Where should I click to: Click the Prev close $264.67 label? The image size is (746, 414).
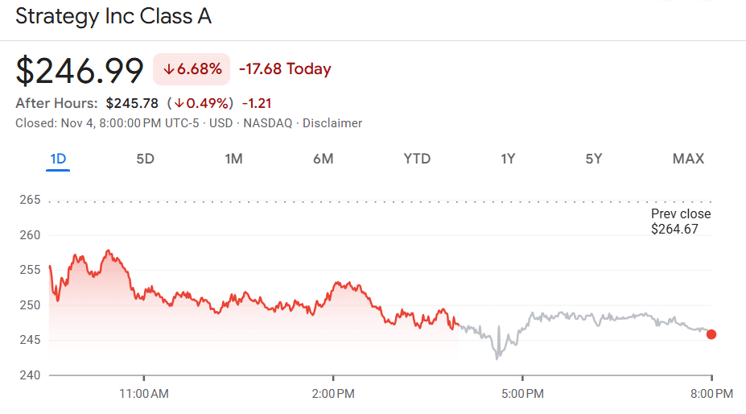[x=680, y=221]
